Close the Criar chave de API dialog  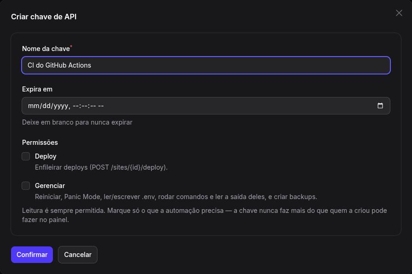(x=399, y=13)
